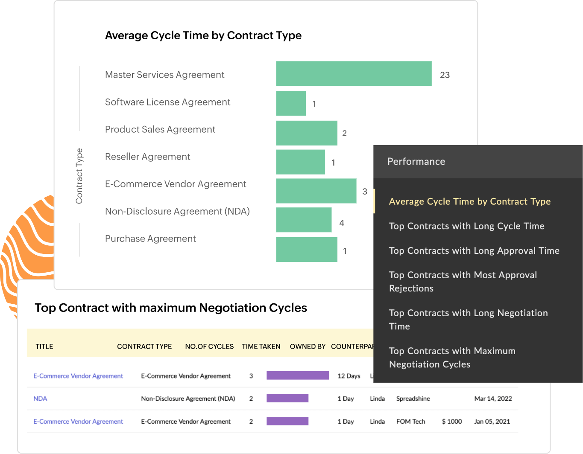Select the Non-Disclosure Agreement green chart bar
This screenshot has height=454, width=583.
304,220
